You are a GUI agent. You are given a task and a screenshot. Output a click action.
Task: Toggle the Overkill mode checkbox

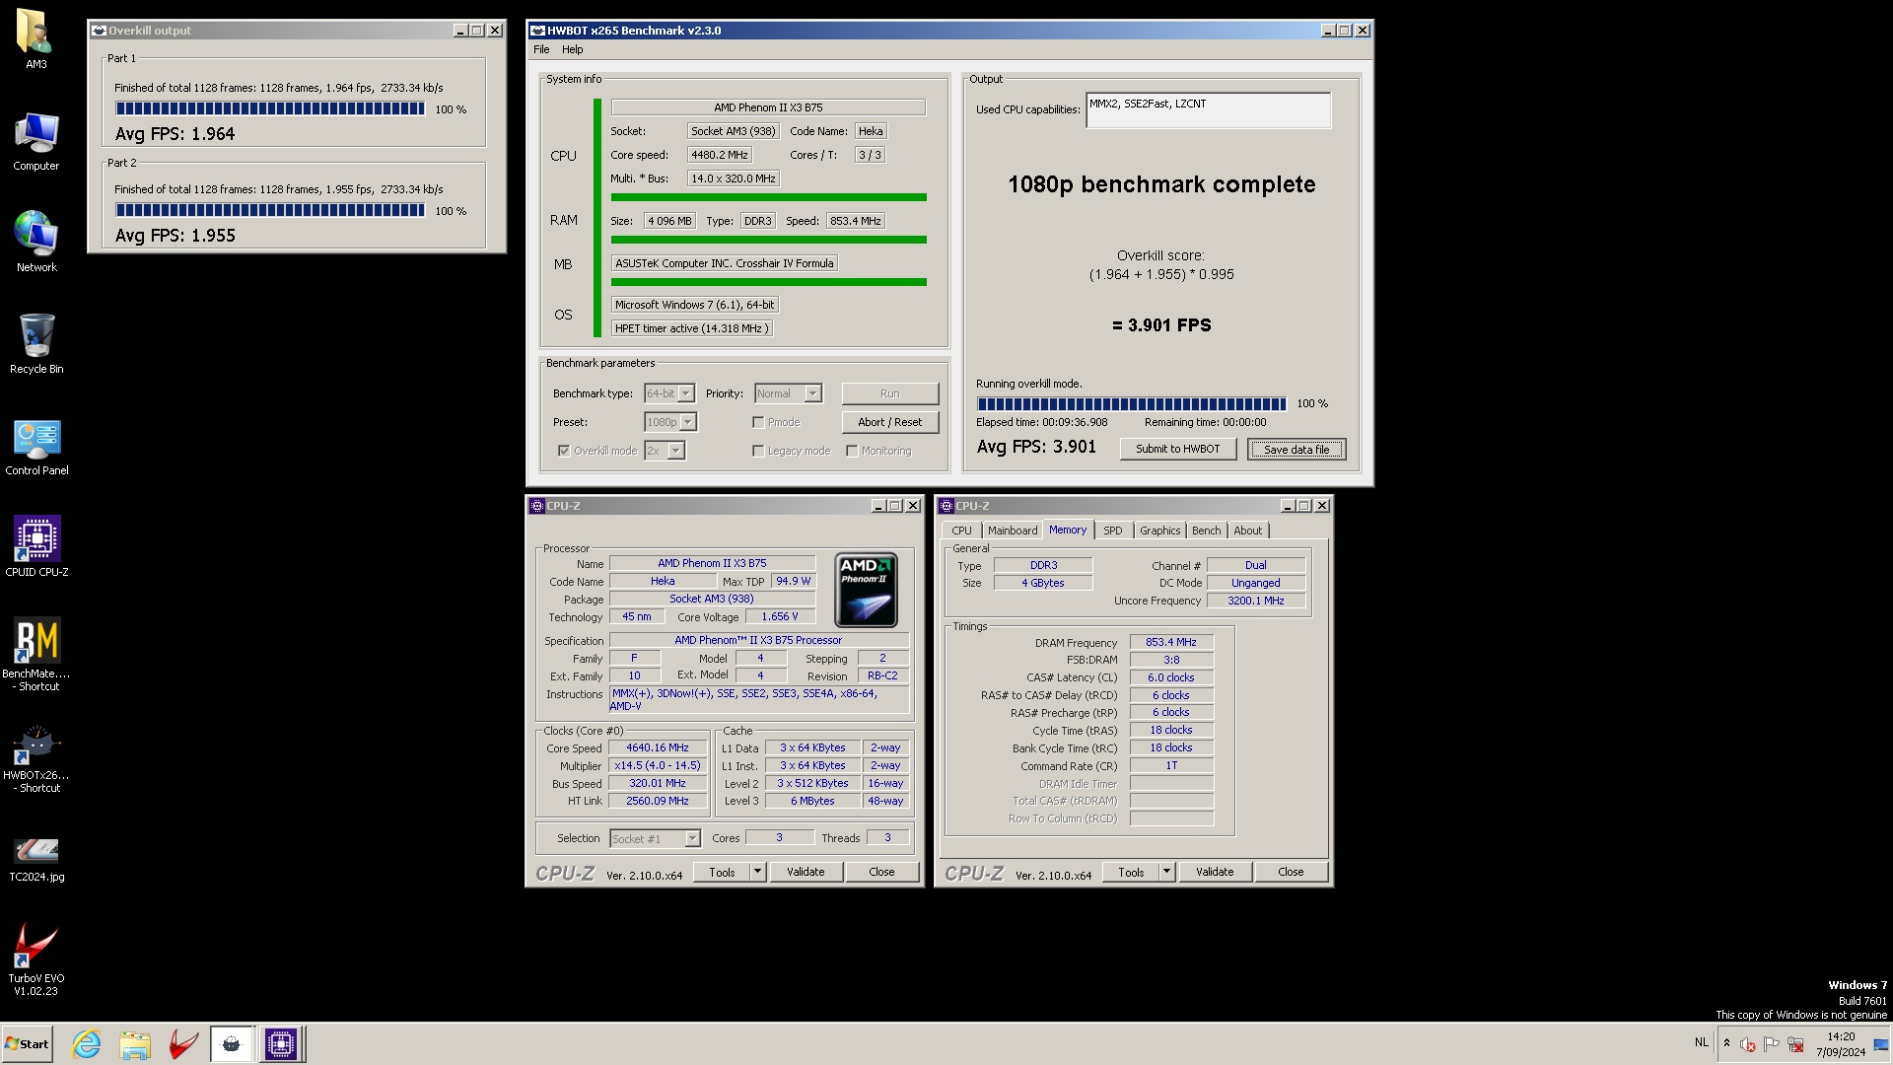(564, 451)
